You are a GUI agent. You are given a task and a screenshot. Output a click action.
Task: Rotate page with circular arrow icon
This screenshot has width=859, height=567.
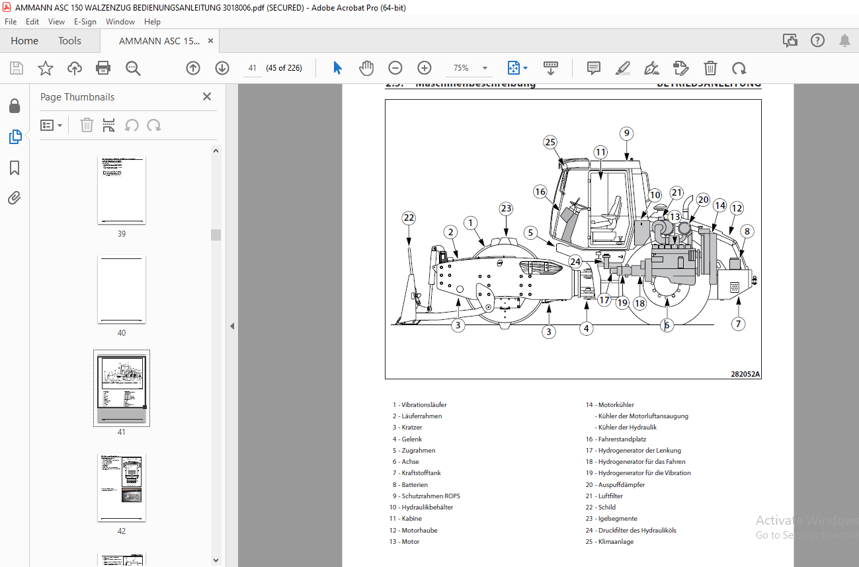[x=739, y=68]
